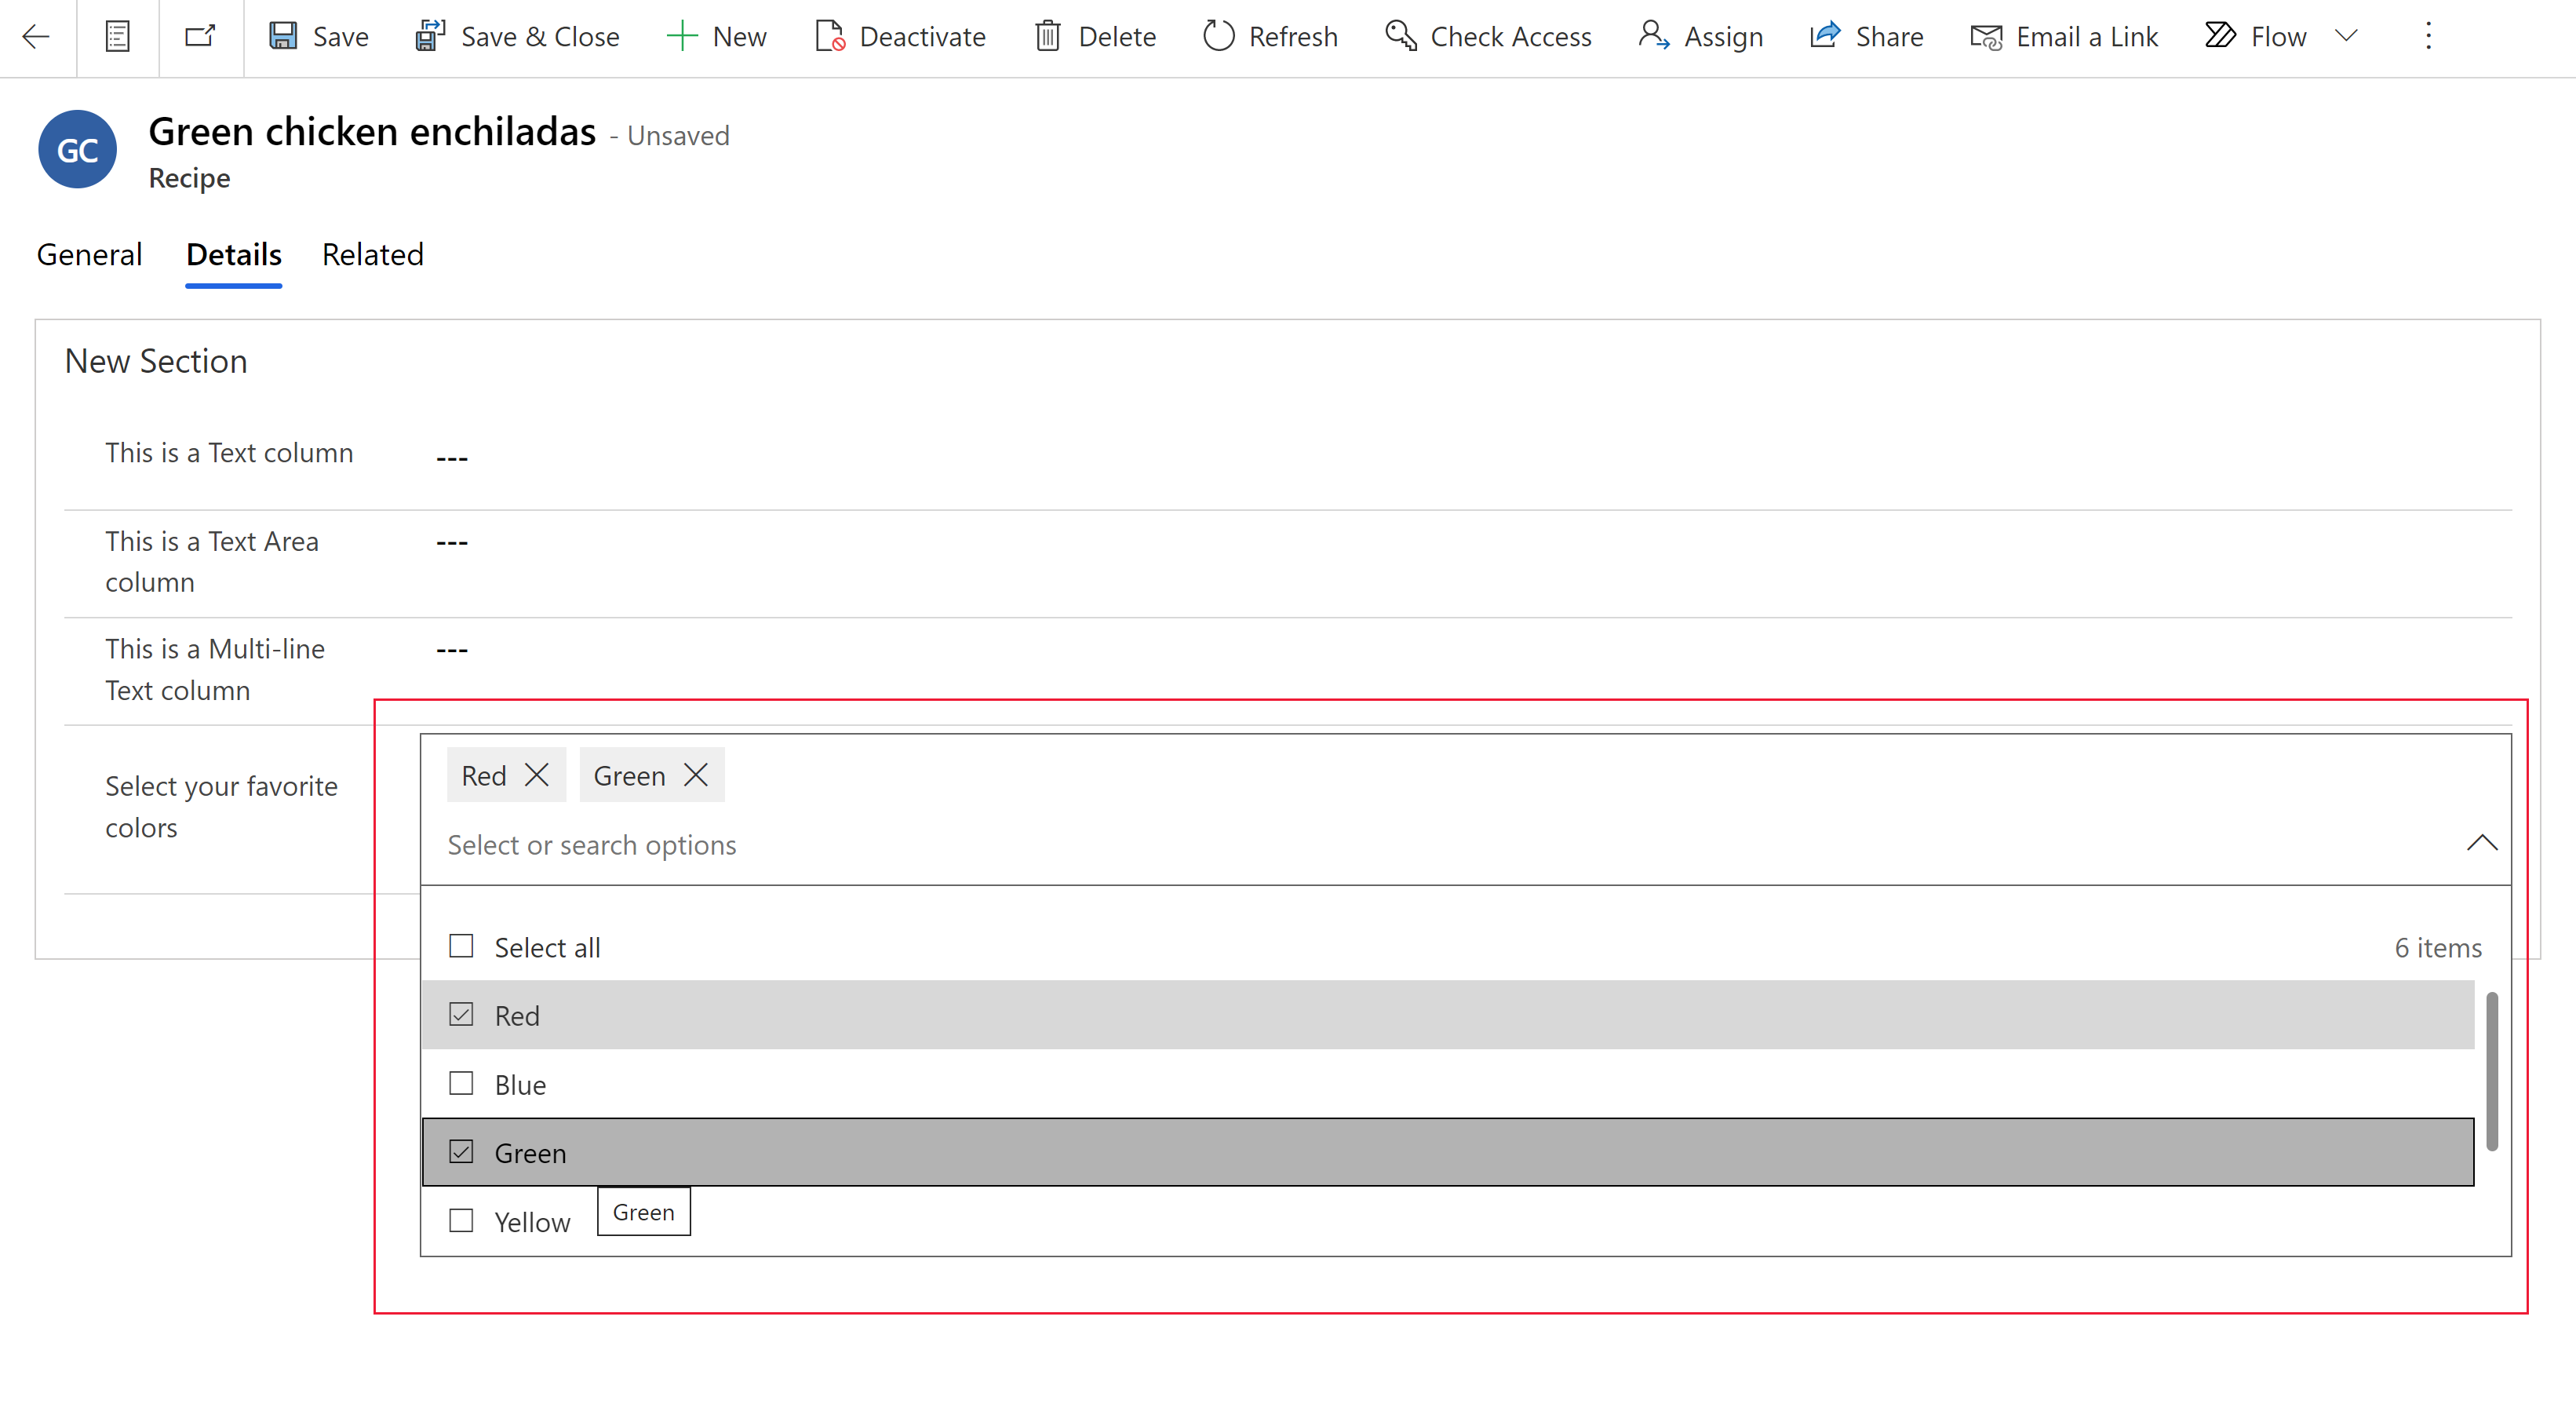Remove Red tag from selection
This screenshot has height=1415, width=2576.
click(x=537, y=774)
